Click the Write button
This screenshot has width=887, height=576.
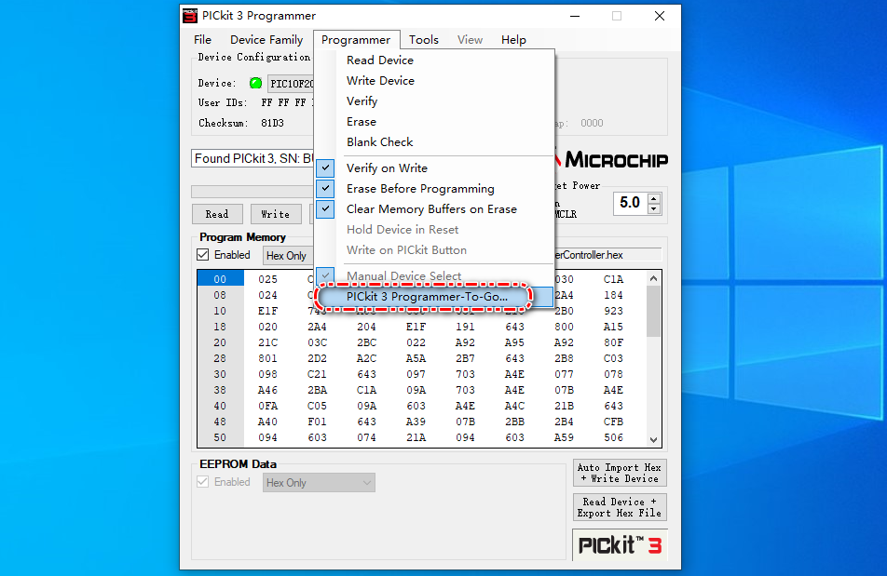(276, 214)
